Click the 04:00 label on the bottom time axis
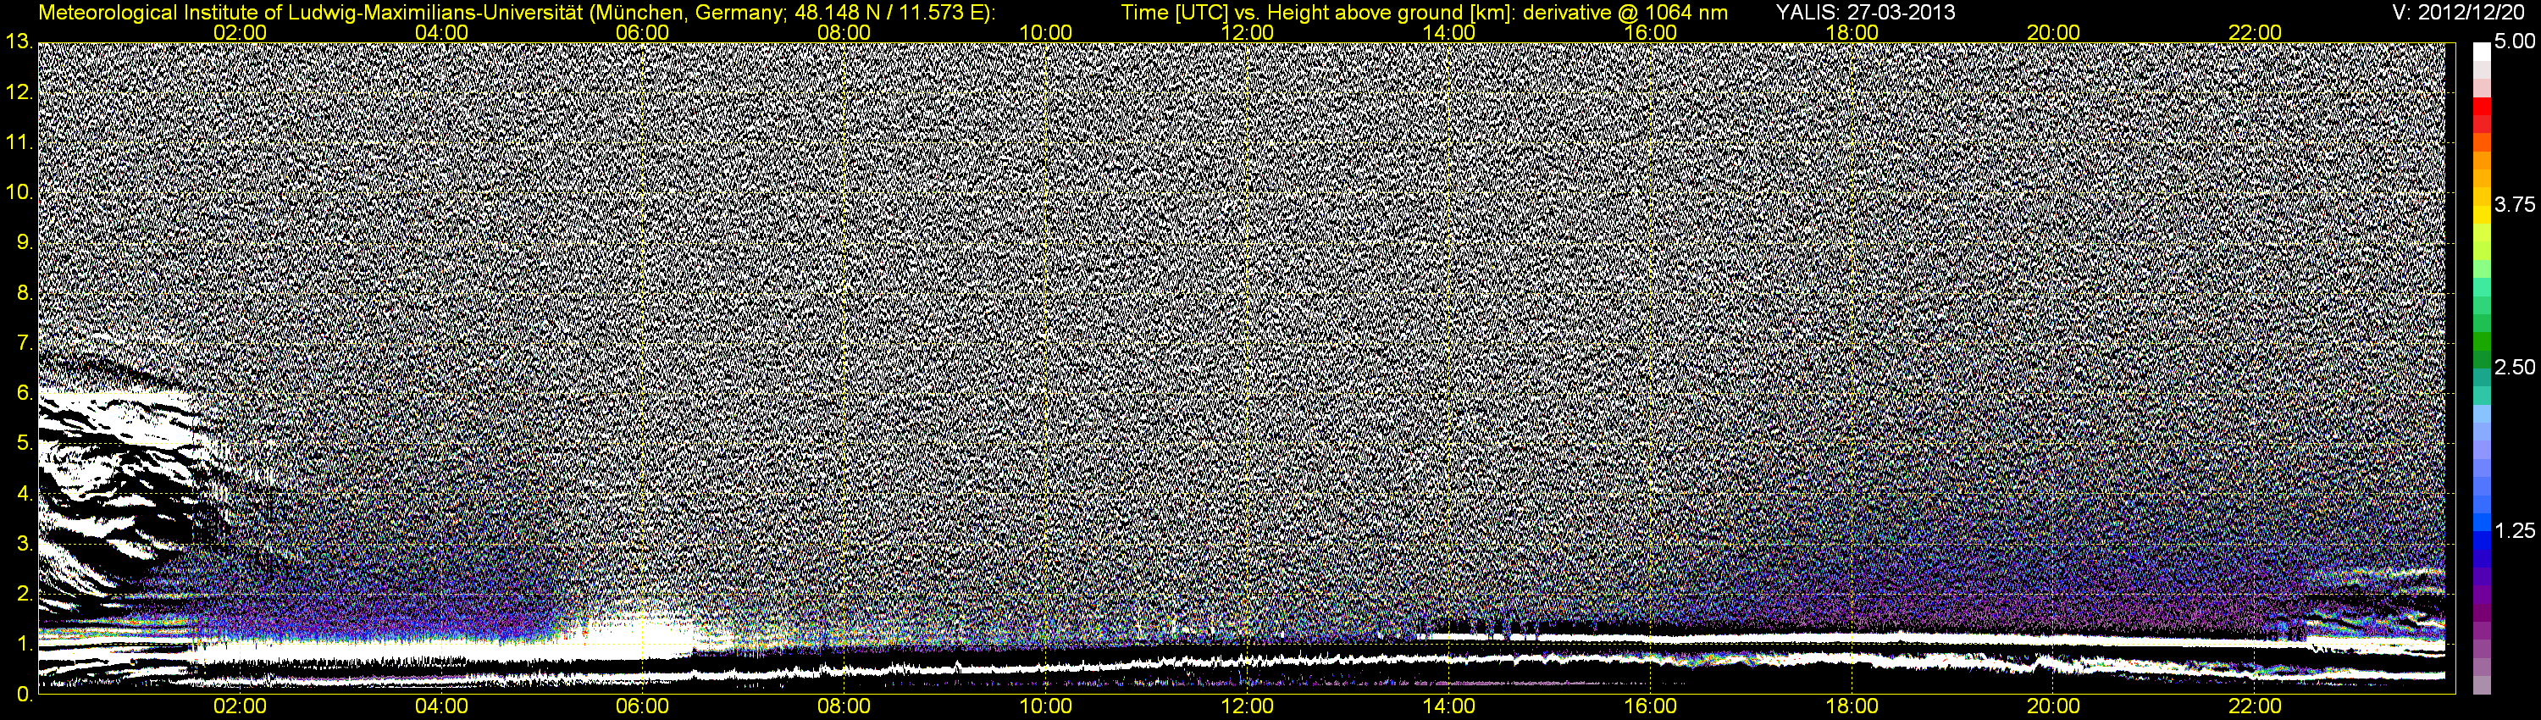 [x=441, y=707]
